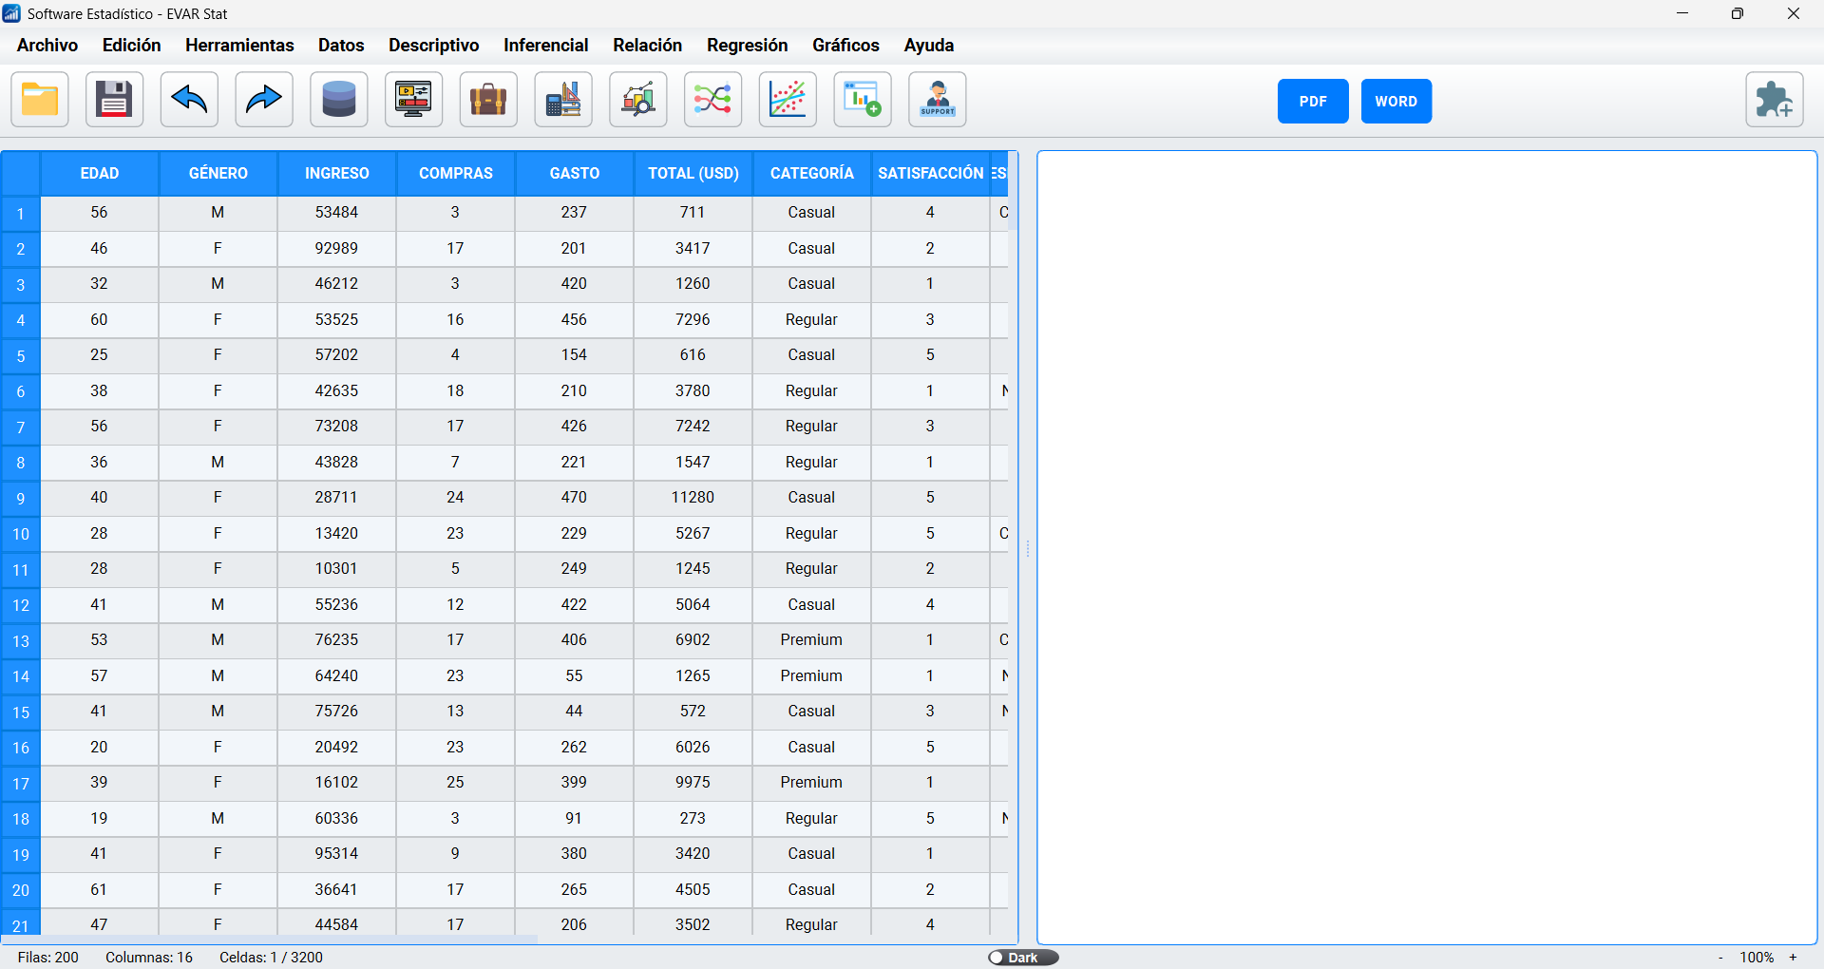Expand the Gráficos menu
Viewport: 1824px width, 969px height.
[845, 46]
